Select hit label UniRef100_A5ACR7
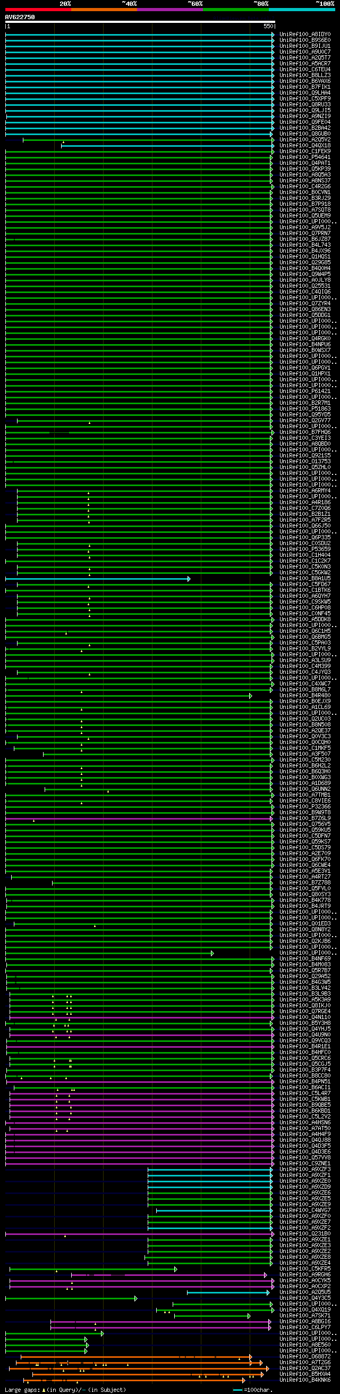Screen dimensions: 340x1394 coord(305,64)
